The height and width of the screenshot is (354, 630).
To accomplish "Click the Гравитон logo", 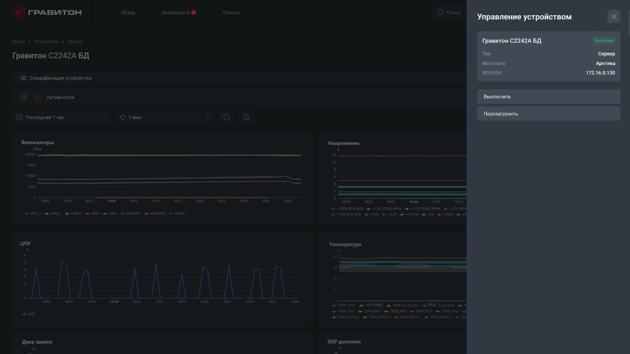I will [x=47, y=12].
